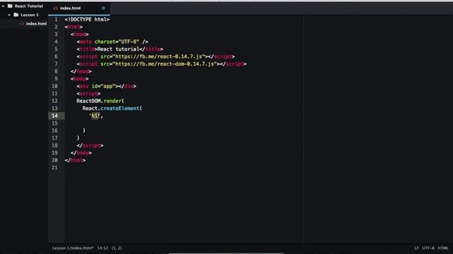Viewport: 453px width, 254px height.
Task: Change HTML grammar in status bar
Action: coord(443,248)
